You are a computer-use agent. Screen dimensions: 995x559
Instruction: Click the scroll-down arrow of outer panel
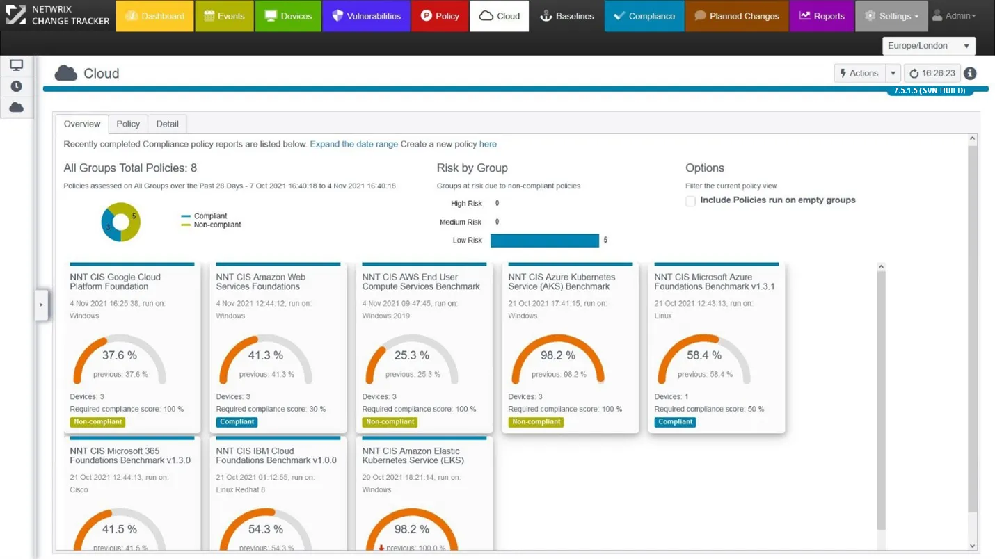pos(973,546)
